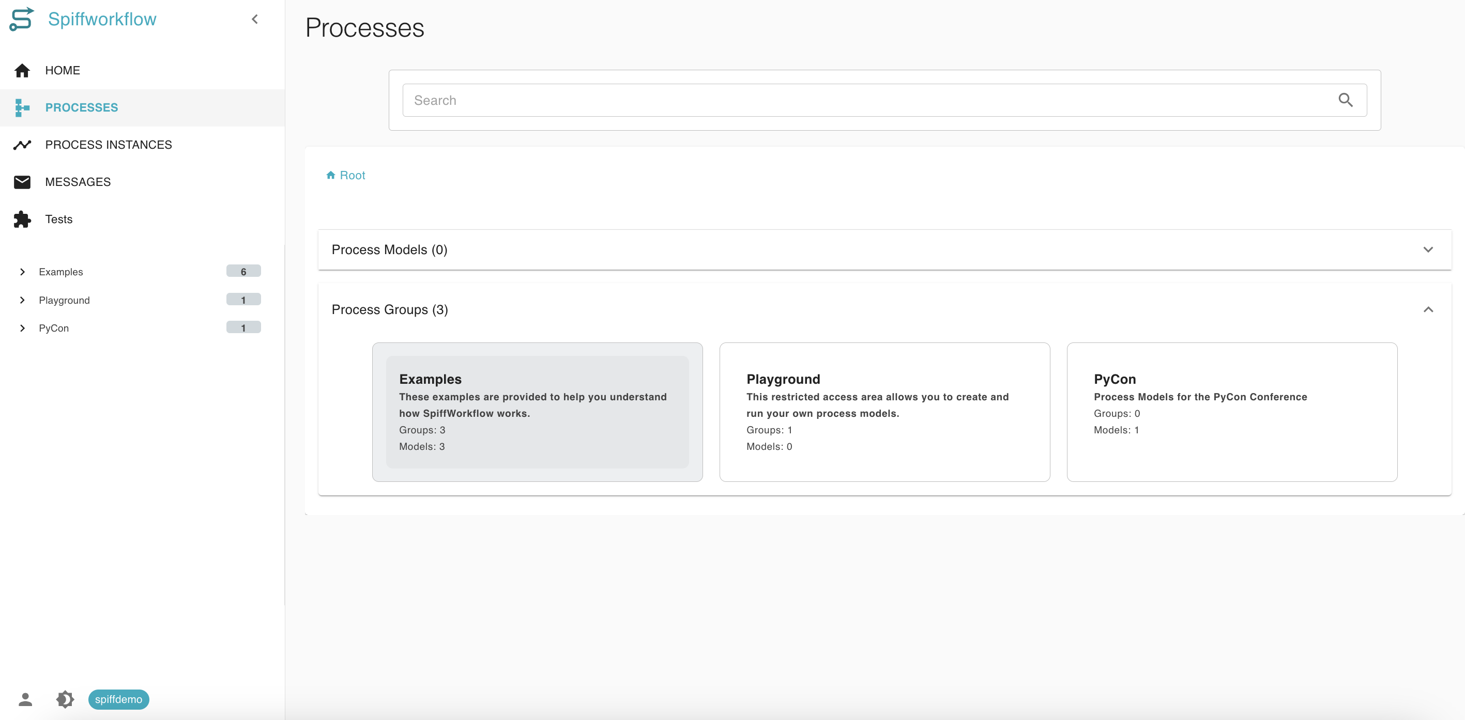The image size is (1465, 720).
Task: Select PyCon label in the tree
Action: (53, 328)
